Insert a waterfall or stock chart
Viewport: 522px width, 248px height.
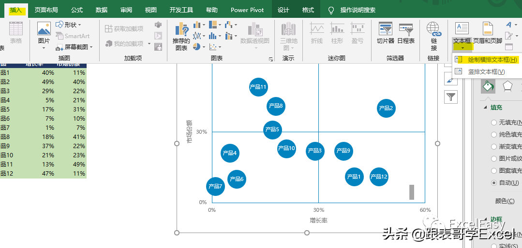(x=231, y=25)
